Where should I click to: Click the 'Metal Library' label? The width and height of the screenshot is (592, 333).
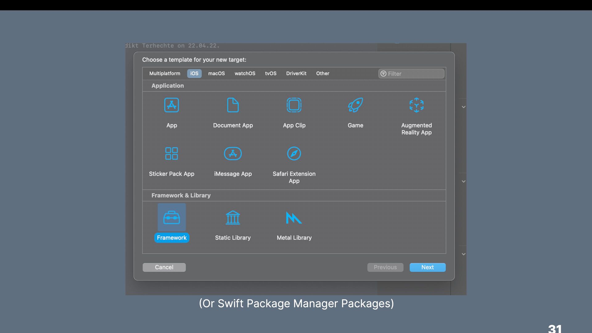click(x=294, y=238)
